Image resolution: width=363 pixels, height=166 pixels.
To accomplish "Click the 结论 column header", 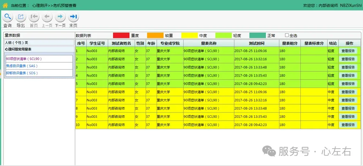I will [x=333, y=43].
